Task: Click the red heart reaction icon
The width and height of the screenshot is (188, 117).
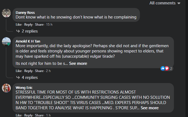Action: (167, 68)
